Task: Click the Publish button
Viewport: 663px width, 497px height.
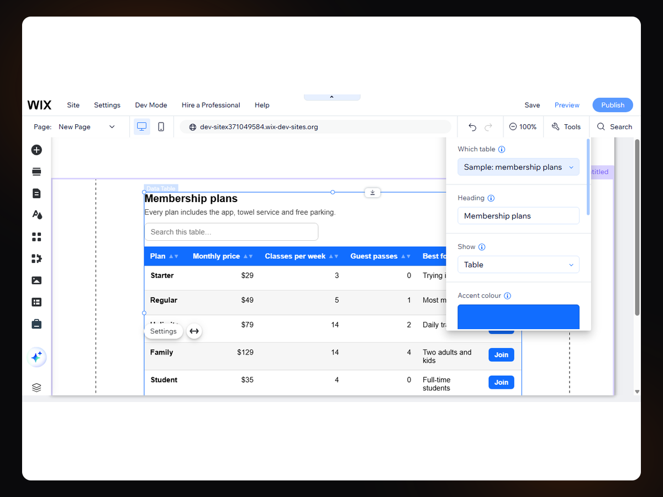Action: pos(613,105)
